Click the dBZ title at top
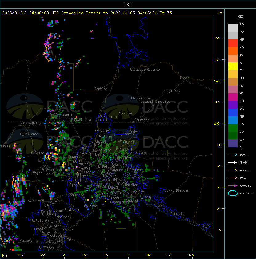This screenshot has height=259, width=256. coord(128,5)
